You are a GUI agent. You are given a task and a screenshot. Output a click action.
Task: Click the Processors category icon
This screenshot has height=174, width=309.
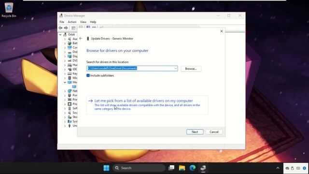click(x=70, y=104)
